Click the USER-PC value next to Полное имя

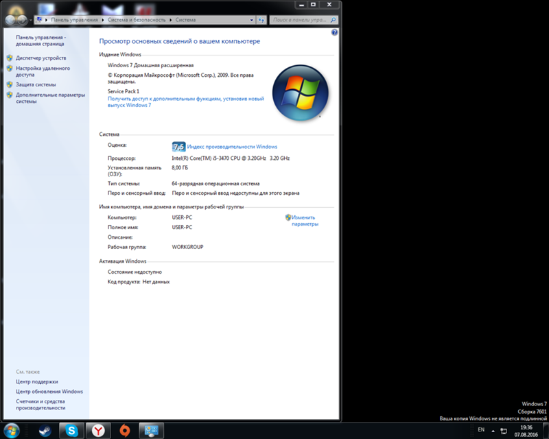pyautogui.click(x=182, y=227)
